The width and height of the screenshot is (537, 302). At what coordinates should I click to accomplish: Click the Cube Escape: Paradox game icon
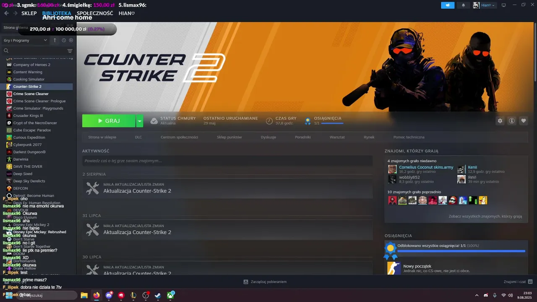point(9,130)
